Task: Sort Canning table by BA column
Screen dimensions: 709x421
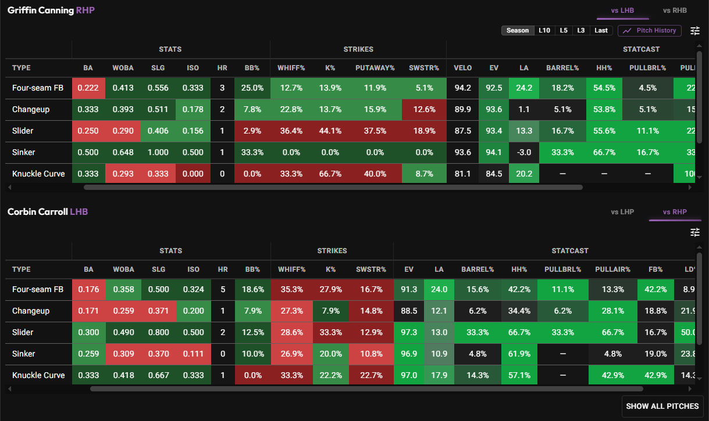Action: pyautogui.click(x=88, y=68)
